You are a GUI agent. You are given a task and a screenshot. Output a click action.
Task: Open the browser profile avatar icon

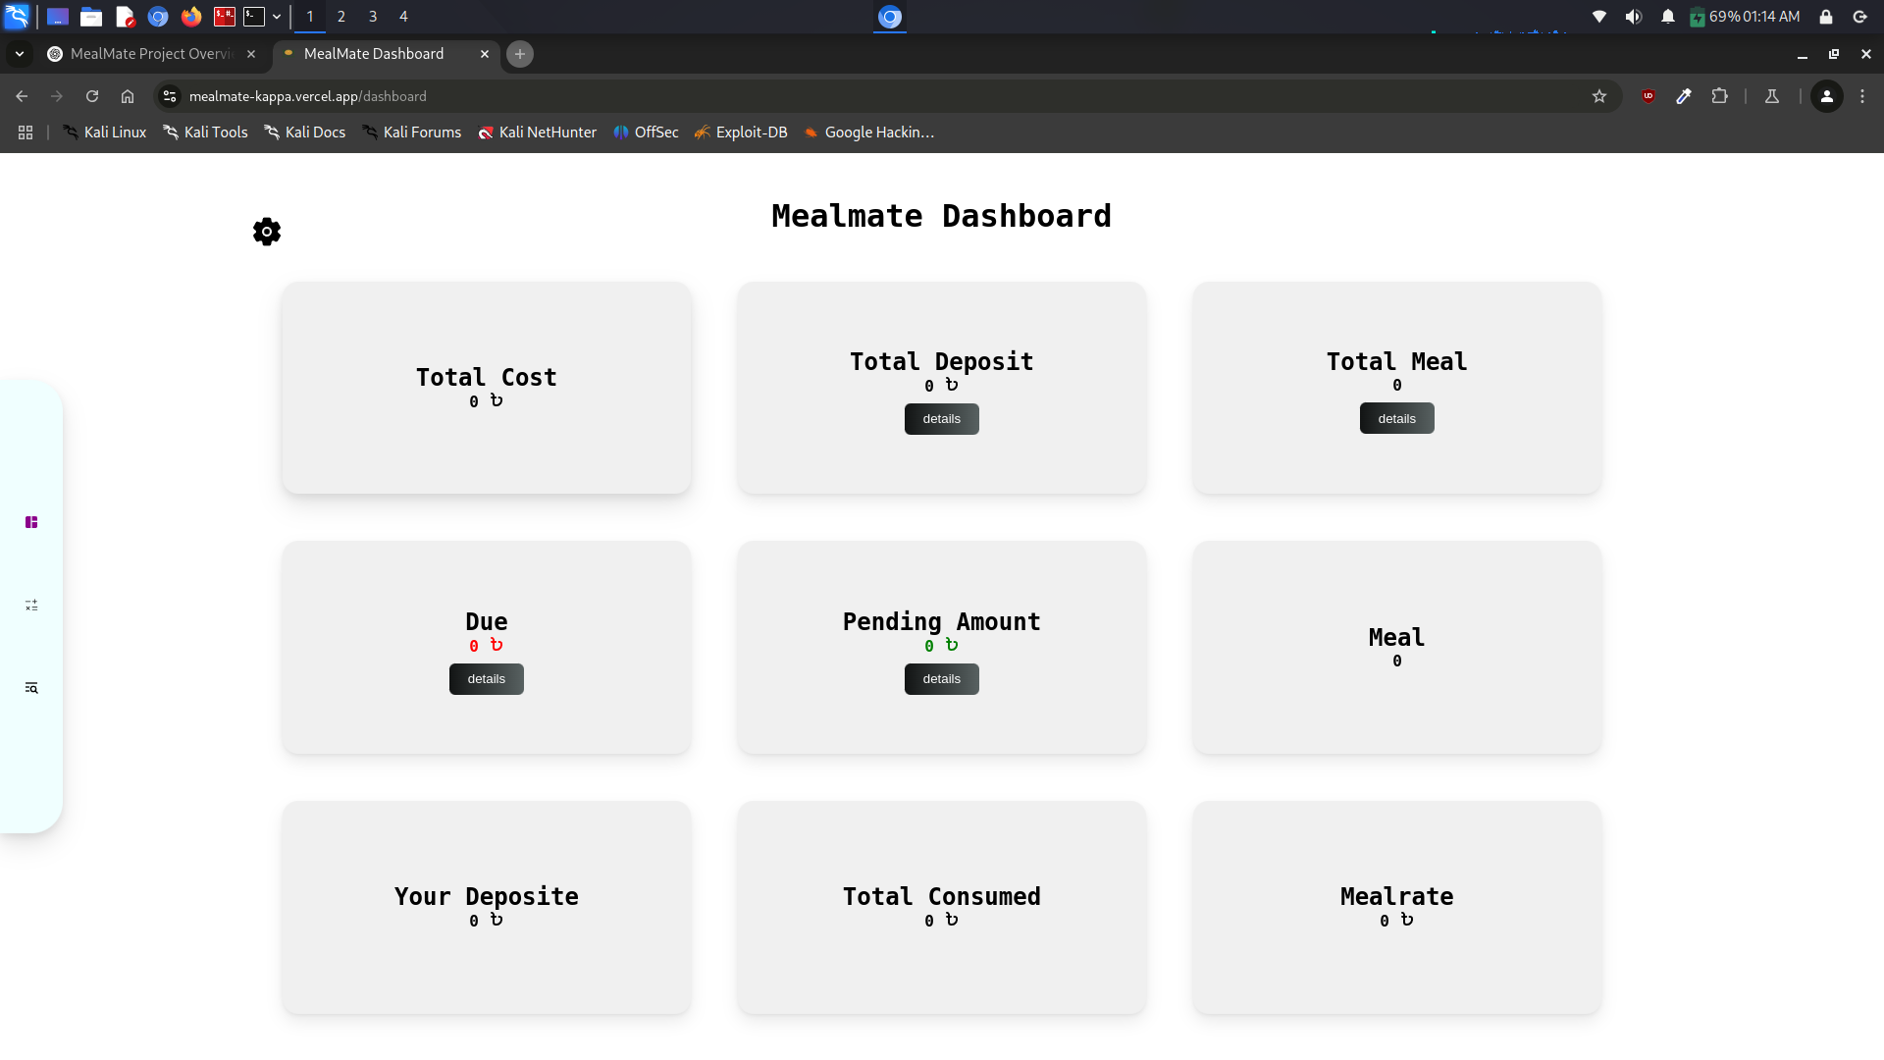(1827, 96)
